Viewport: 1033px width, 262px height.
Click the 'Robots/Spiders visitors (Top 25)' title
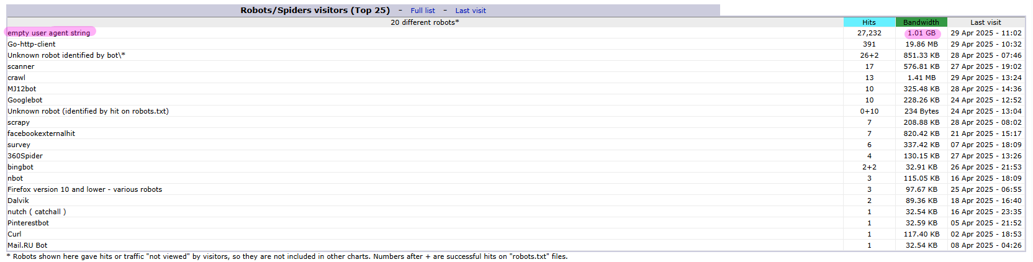click(x=315, y=11)
